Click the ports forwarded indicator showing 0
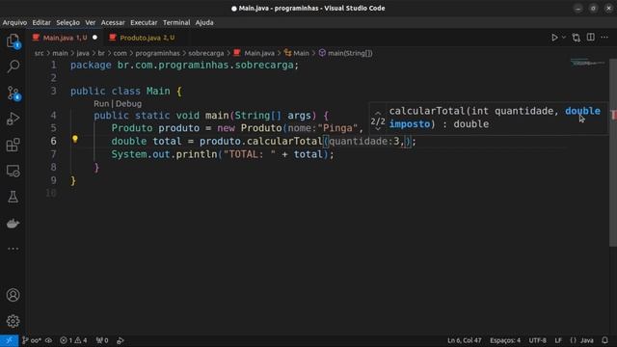The height and width of the screenshot is (347, 617). (102, 340)
